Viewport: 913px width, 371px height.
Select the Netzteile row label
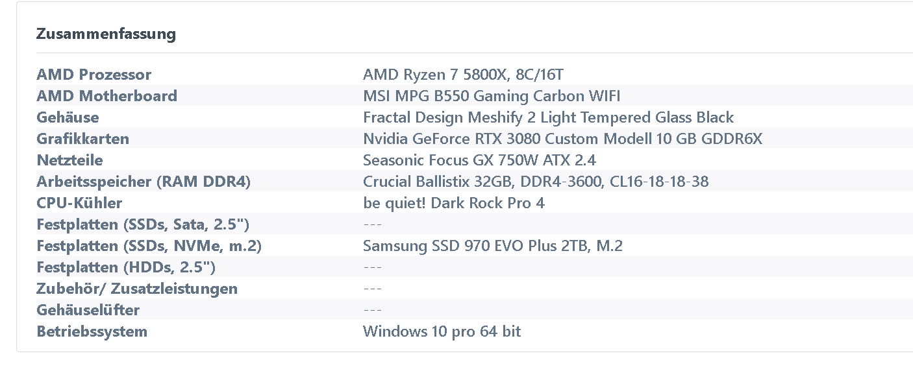click(x=69, y=160)
